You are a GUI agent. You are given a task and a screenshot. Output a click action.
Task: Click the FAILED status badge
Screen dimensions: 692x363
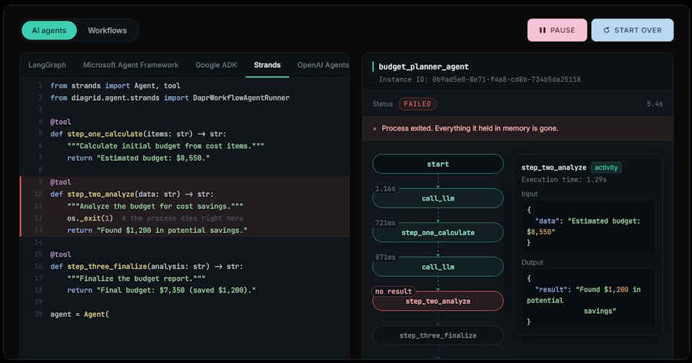tap(417, 104)
